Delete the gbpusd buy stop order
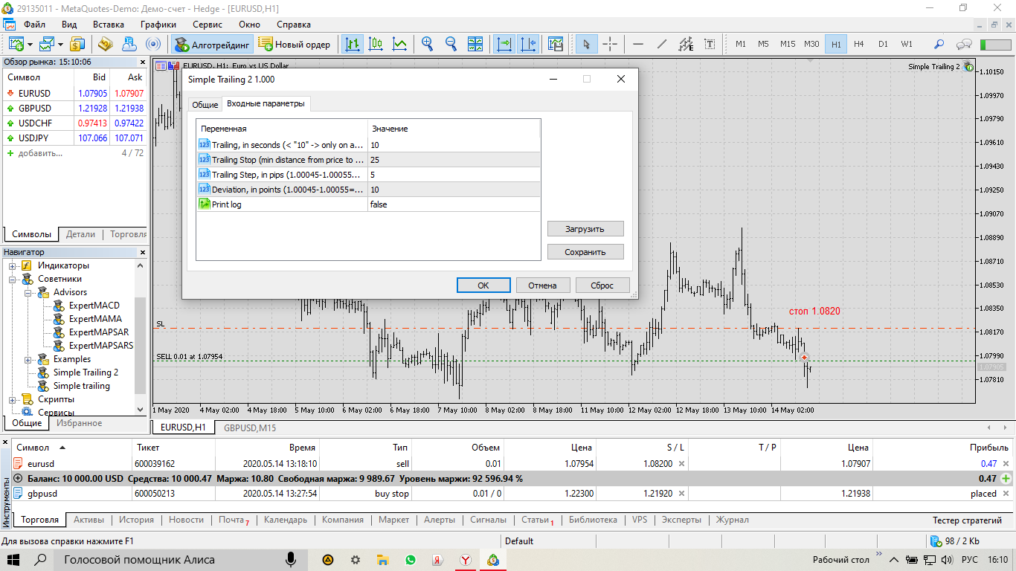The width and height of the screenshot is (1016, 571). [1006, 494]
